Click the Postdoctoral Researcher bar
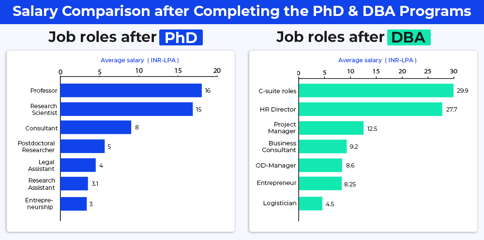 82,146
